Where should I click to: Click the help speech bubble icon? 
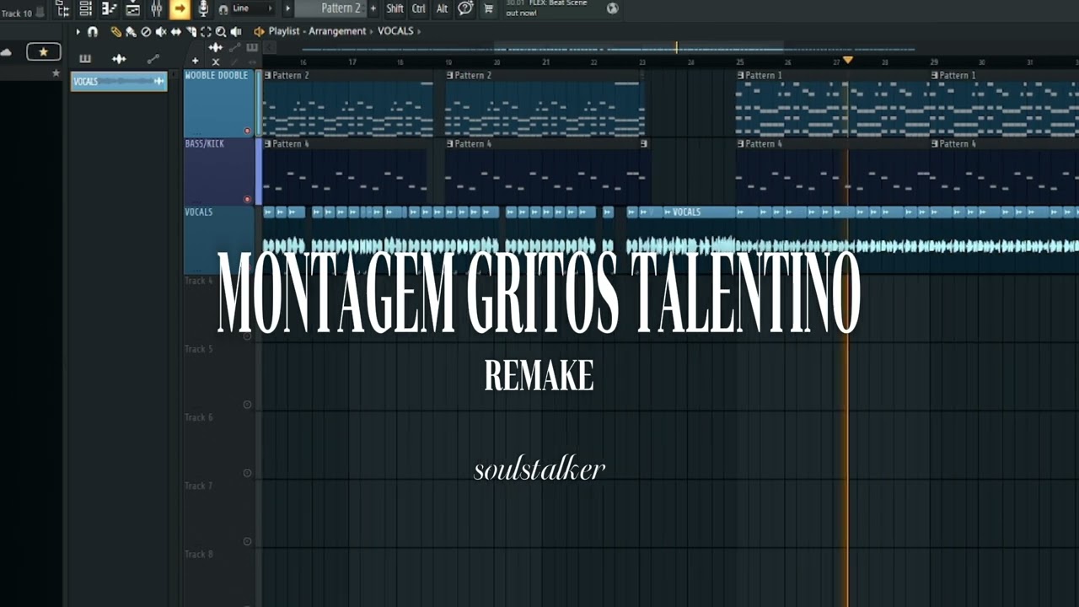tap(465, 8)
